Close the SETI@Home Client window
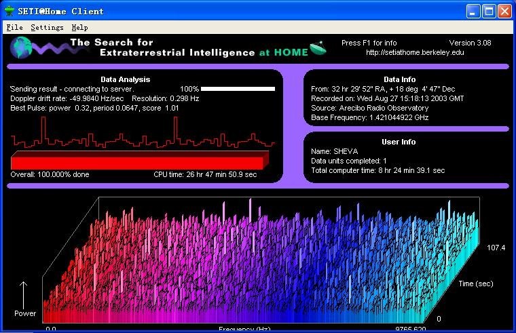 pos(504,11)
